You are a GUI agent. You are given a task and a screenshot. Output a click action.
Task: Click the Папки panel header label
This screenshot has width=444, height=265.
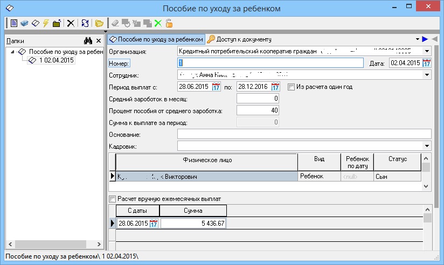point(15,41)
